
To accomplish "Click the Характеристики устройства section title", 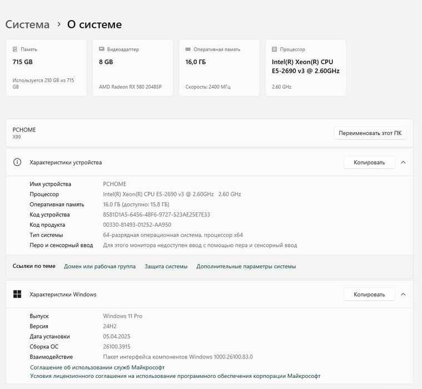I will 66,162.
